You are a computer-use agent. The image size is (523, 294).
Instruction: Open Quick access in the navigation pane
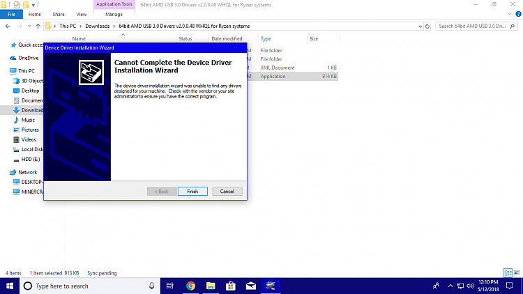click(27, 45)
